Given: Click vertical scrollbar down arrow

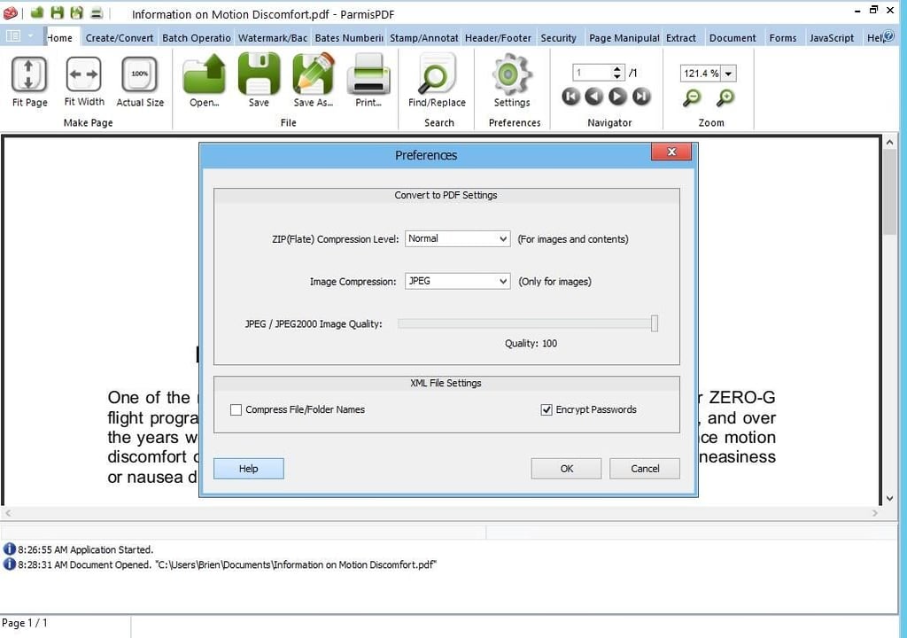Looking at the screenshot, I should click(x=889, y=498).
